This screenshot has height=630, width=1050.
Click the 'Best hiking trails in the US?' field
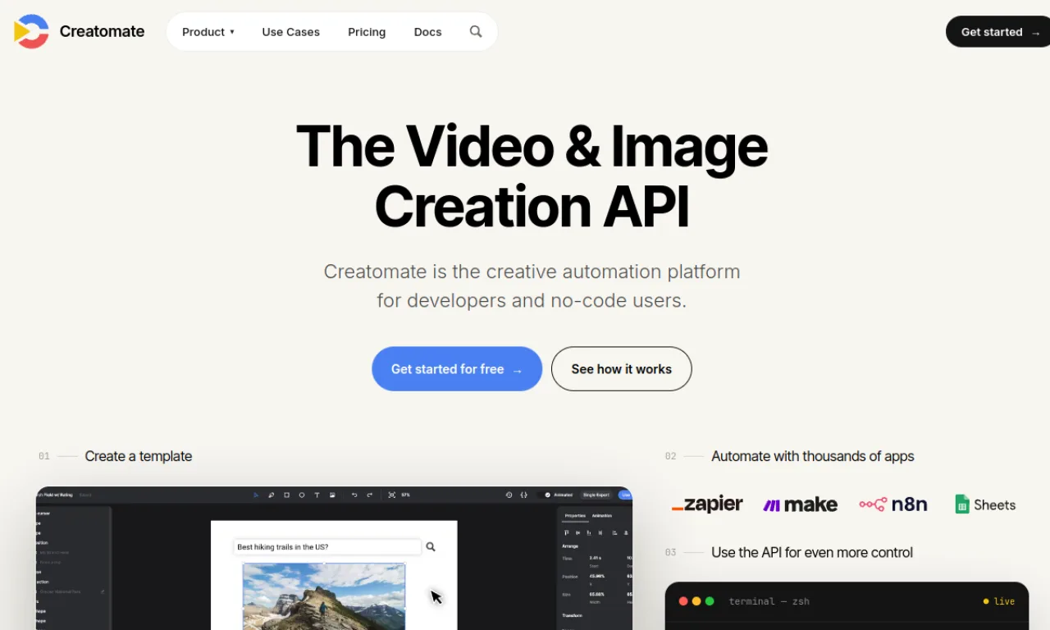[327, 546]
